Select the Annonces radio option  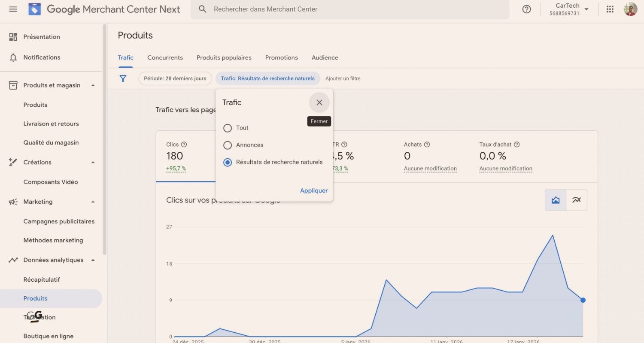228,145
